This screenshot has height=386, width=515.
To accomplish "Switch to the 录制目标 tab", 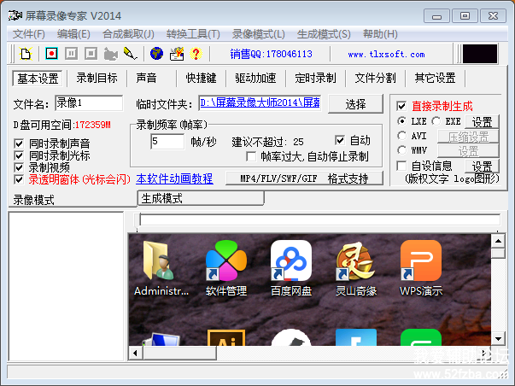I will pyautogui.click(x=97, y=79).
